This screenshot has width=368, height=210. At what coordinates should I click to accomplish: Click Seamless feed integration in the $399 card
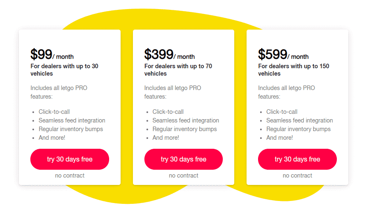pos(186,120)
